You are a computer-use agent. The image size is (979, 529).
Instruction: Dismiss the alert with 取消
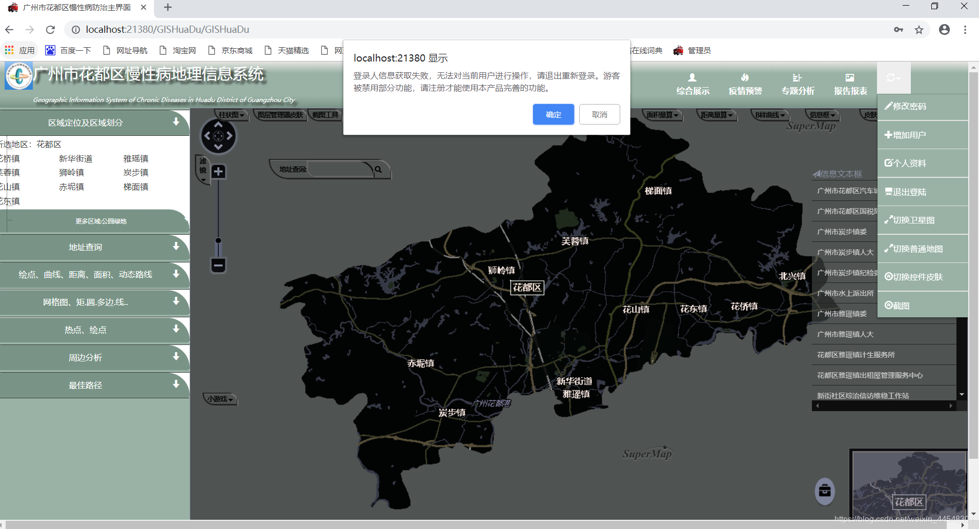[599, 114]
